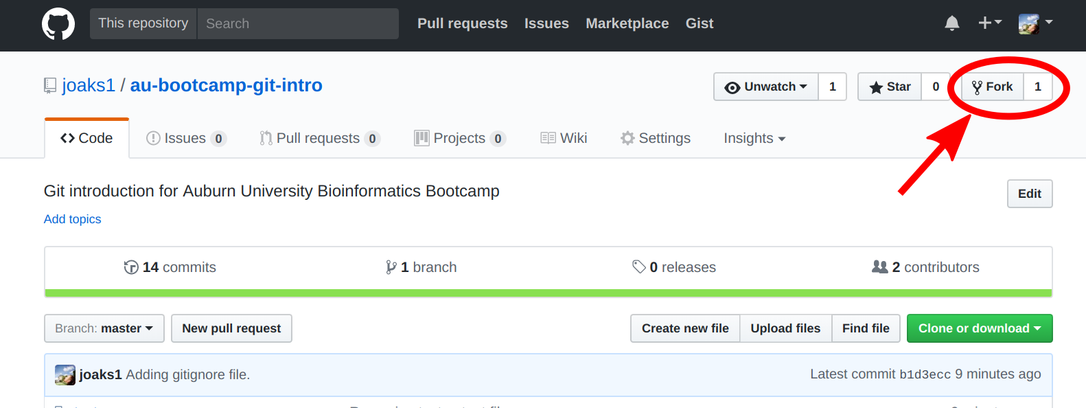The image size is (1086, 408).
Task: Open the notifications bell
Action: pos(951,24)
